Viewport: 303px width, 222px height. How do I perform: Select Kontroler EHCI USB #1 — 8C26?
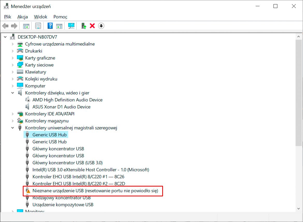pyautogui.click(x=78, y=177)
